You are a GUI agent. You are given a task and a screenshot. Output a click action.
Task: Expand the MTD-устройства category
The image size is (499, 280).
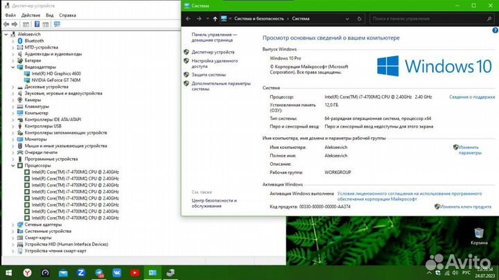click(x=13, y=47)
